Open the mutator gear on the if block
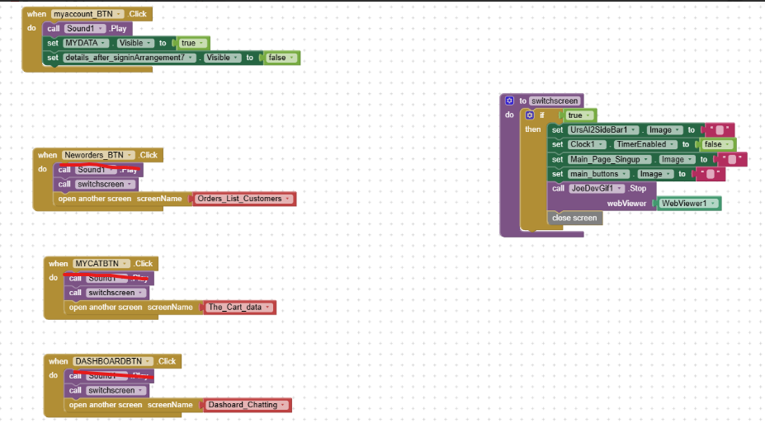765x423 pixels. click(530, 115)
